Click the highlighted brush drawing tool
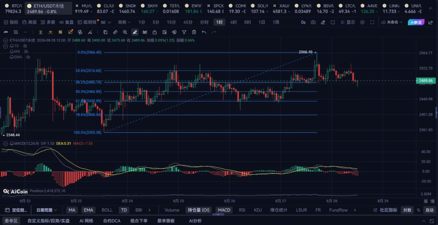This screenshot has width=438, height=225. pyautogui.click(x=135, y=32)
